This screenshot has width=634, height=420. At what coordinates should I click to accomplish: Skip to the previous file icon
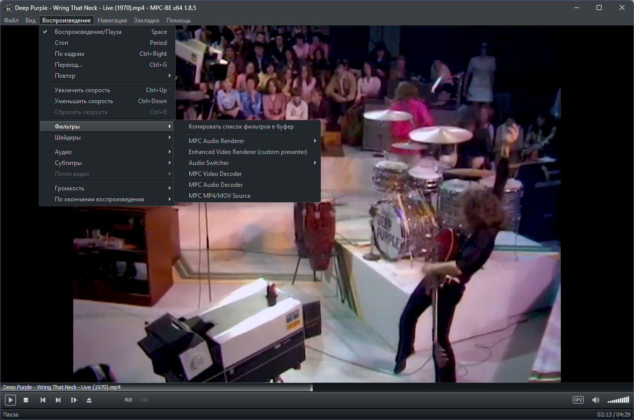click(43, 400)
